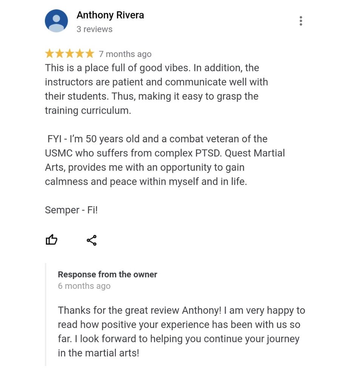Image resolution: width=351 pixels, height=377 pixels.
Task: Click the "7 months ago" timestamp
Action: point(125,54)
